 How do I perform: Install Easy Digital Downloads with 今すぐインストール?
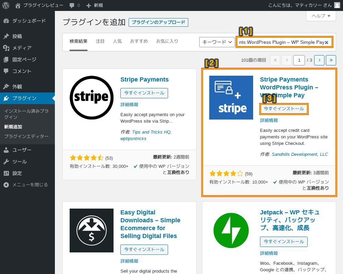click(144, 250)
